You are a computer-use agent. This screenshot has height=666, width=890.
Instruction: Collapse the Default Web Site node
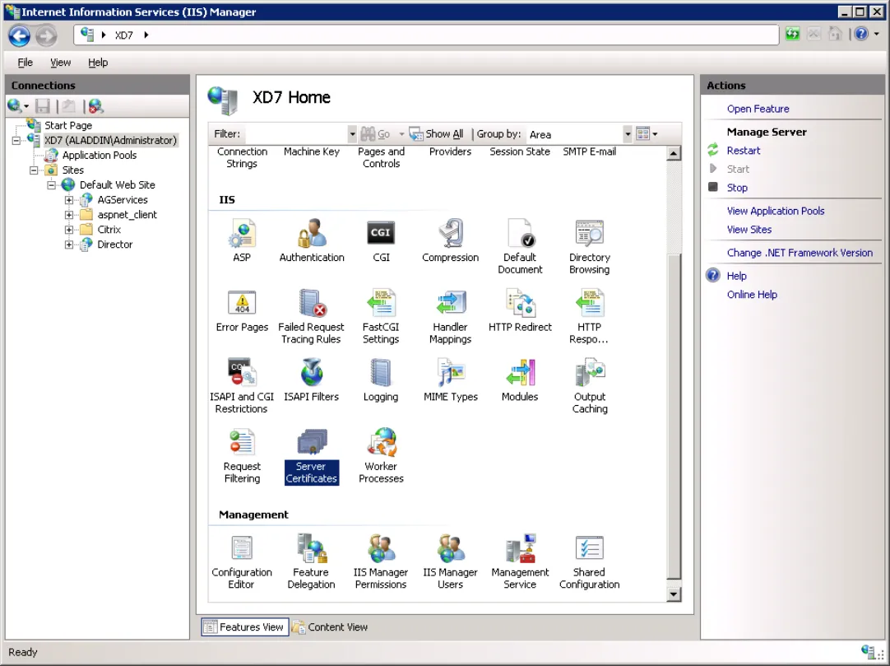point(51,185)
